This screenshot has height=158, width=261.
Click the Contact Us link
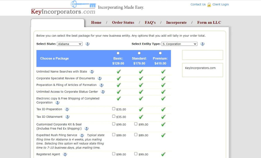(x=198, y=5)
